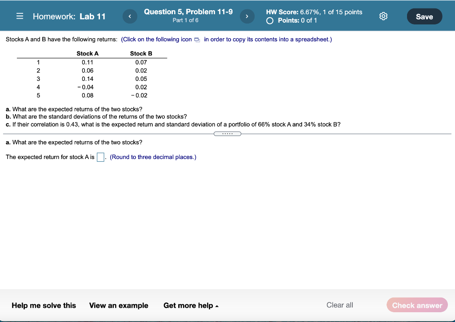
Task: Open the settings gear menu
Action: coord(383,15)
